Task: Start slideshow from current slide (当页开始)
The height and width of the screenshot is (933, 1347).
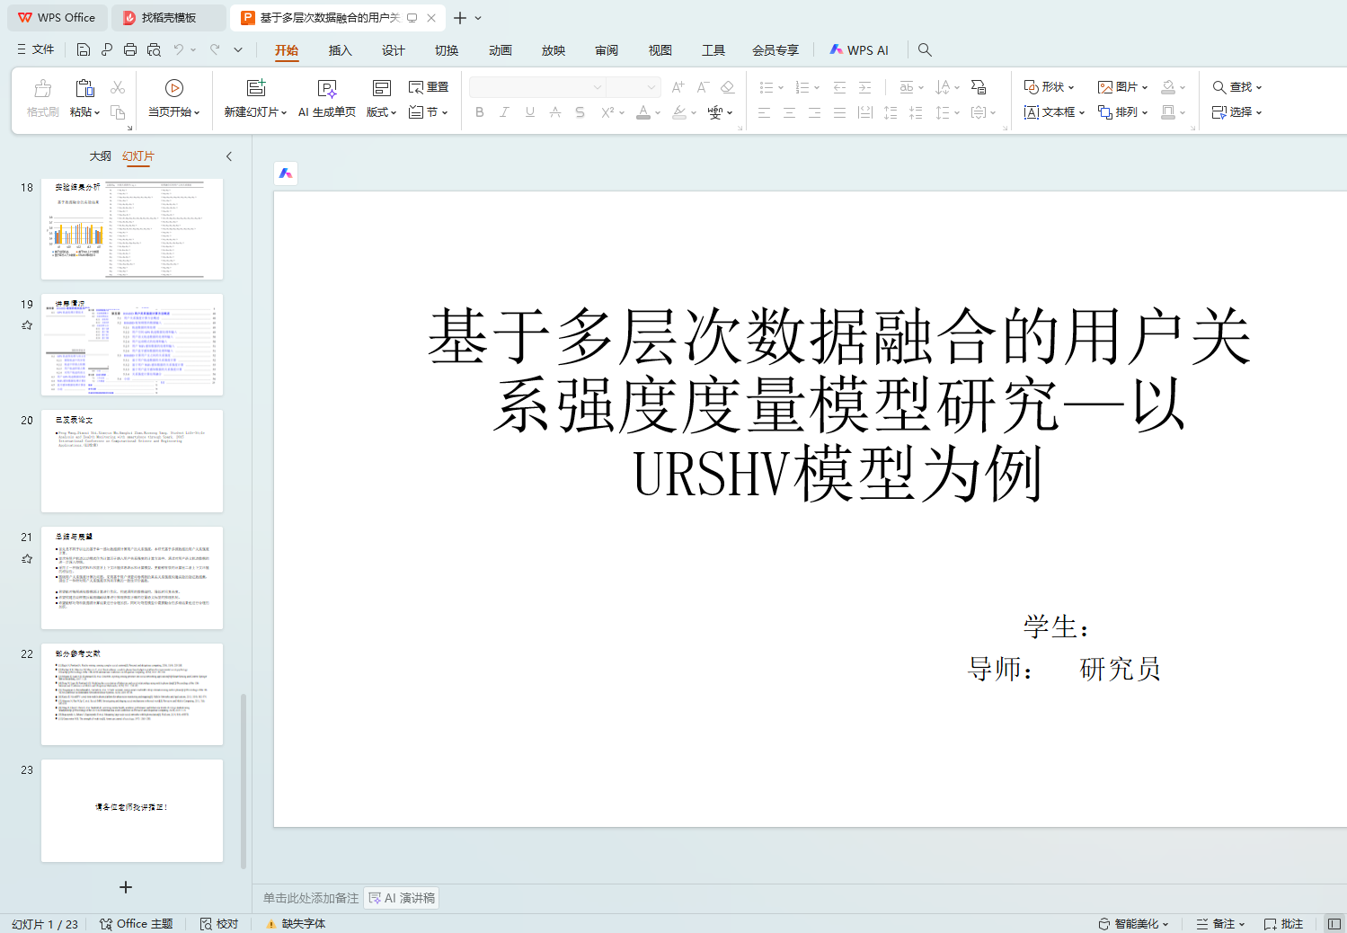Action: click(173, 88)
